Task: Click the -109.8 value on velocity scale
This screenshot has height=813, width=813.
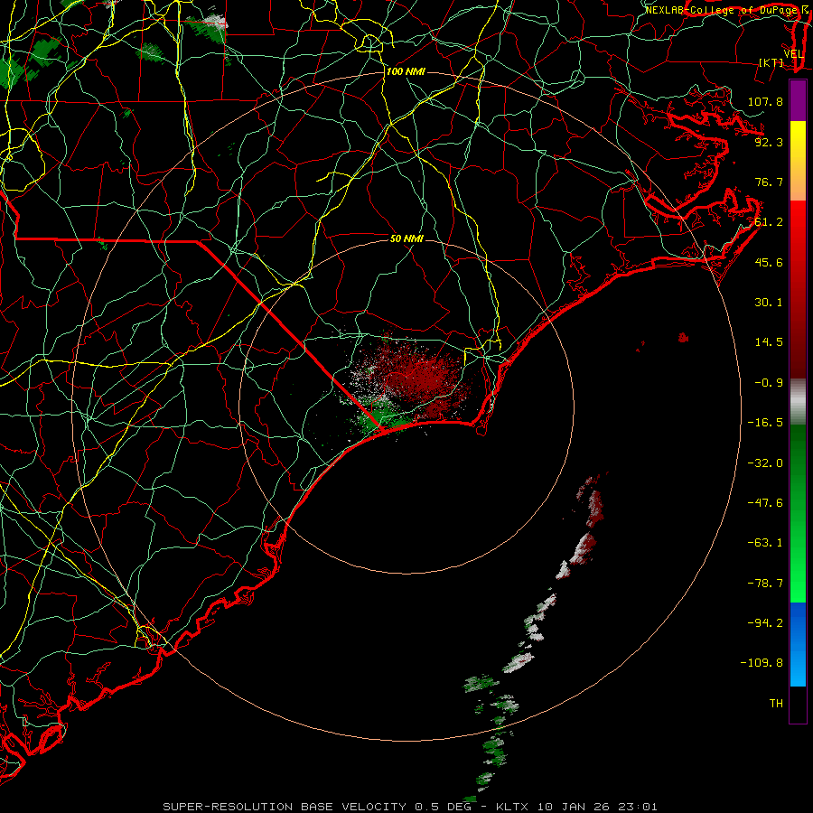Action: point(762,663)
